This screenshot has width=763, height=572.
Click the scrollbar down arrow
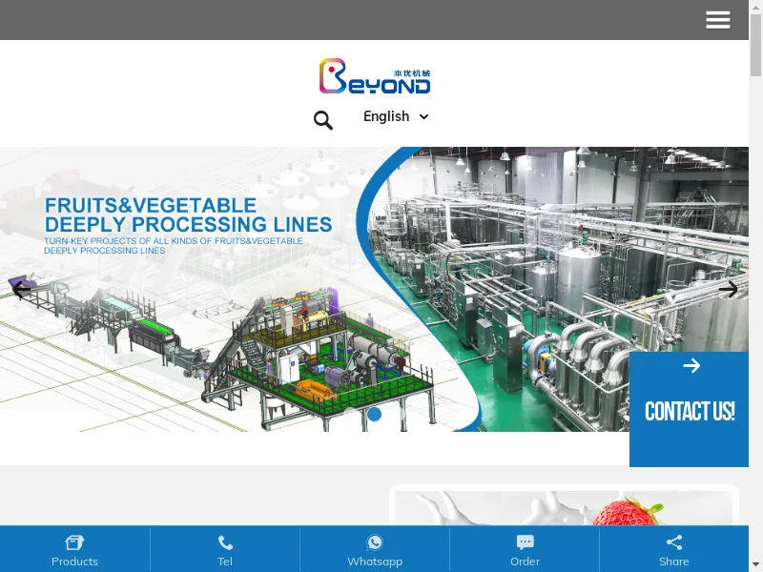click(755, 564)
